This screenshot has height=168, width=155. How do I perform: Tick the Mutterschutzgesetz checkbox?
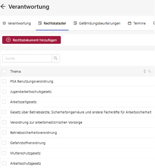[4, 153]
